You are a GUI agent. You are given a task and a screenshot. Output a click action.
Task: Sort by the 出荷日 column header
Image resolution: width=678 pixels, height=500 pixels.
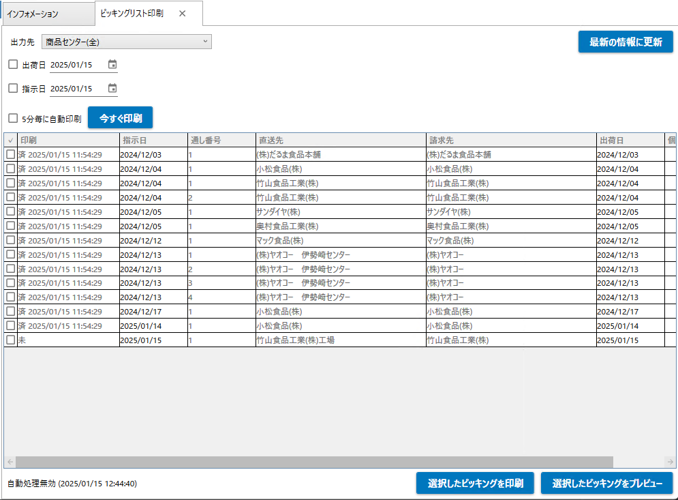630,141
